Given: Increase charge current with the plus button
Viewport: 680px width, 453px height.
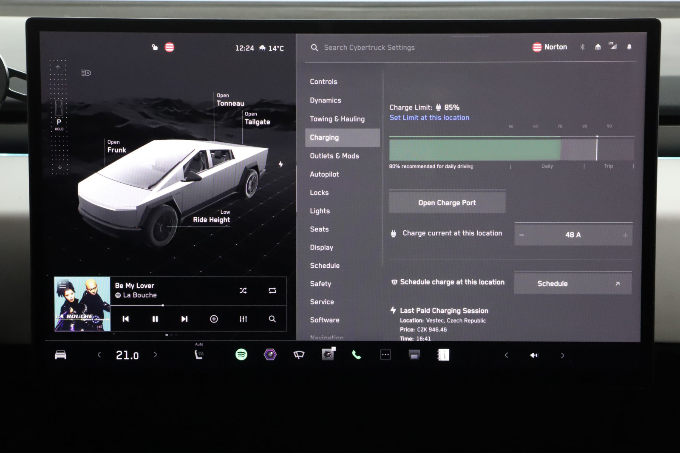Looking at the screenshot, I should [x=625, y=234].
